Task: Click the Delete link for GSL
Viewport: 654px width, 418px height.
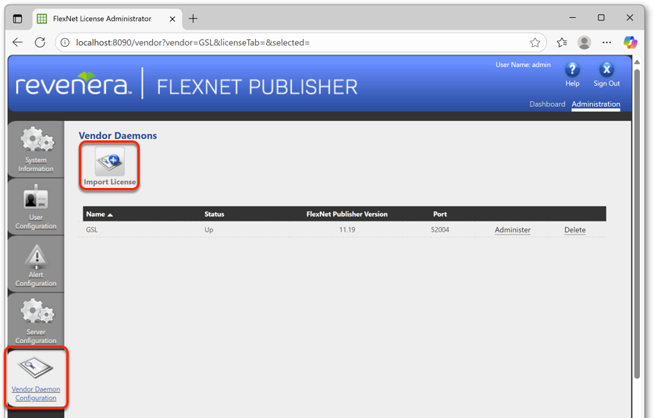Action: [574, 229]
